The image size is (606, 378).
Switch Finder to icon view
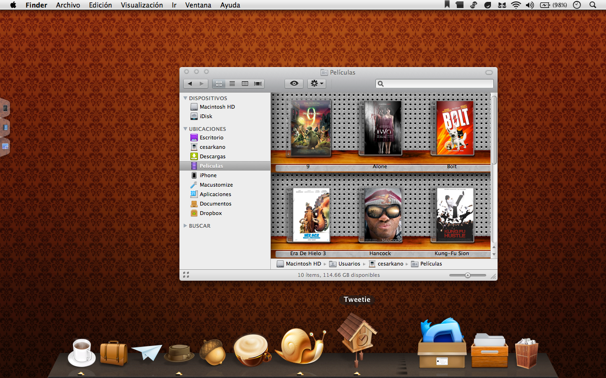[219, 84]
